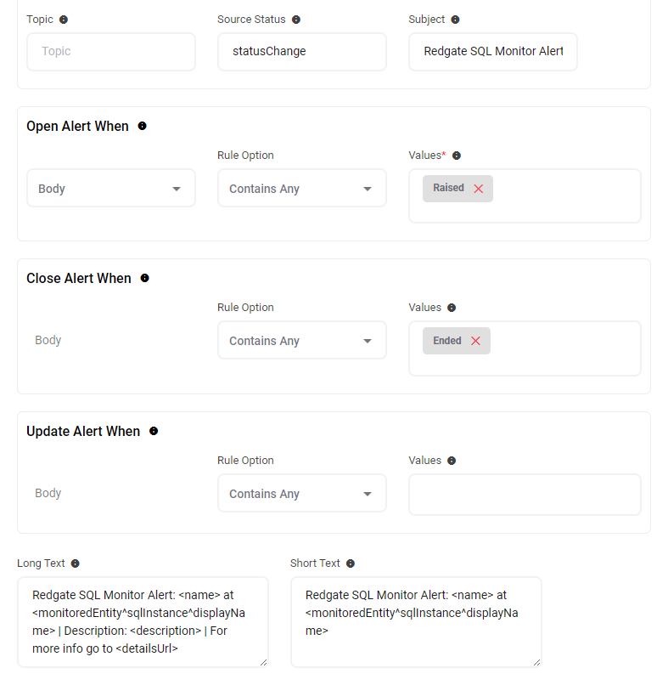Click the Long Text info icon
Screen dimensions: 668x685
click(75, 563)
